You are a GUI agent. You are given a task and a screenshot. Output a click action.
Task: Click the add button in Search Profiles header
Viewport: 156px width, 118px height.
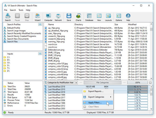pos(40,24)
